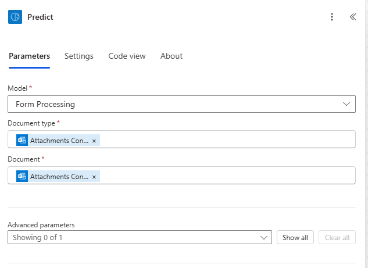The width and height of the screenshot is (368, 268).
Task: Click the Predict AI Builder action icon
Action: click(x=15, y=17)
